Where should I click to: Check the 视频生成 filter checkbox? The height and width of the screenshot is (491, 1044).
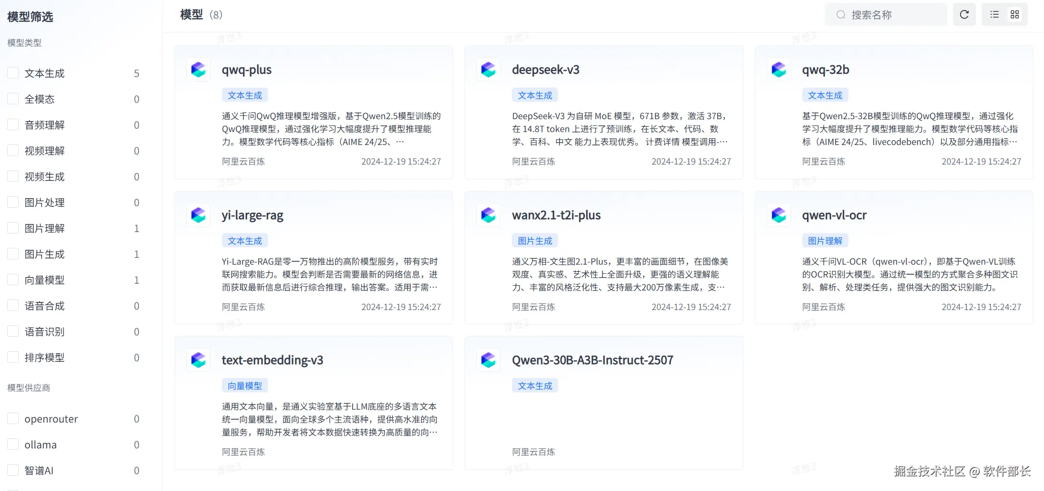point(13,177)
